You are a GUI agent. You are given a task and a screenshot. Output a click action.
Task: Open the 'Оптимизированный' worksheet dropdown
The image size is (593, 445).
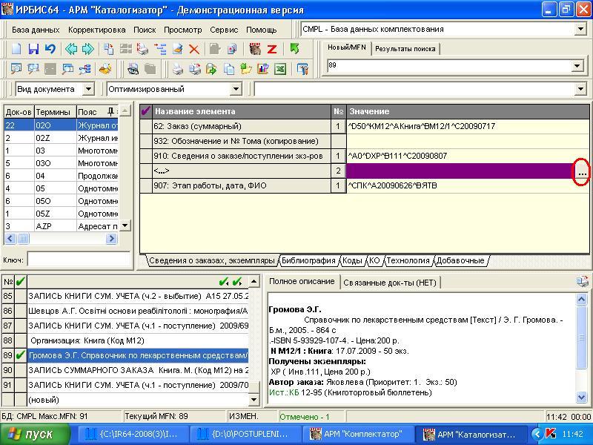pyautogui.click(x=236, y=89)
